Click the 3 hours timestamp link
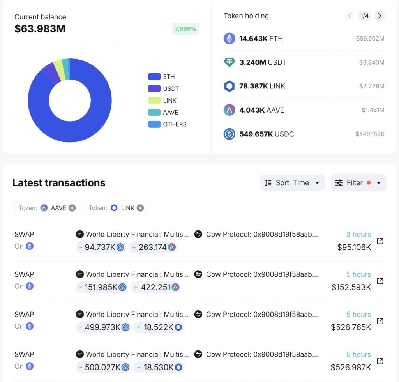399x382 pixels. (358, 234)
